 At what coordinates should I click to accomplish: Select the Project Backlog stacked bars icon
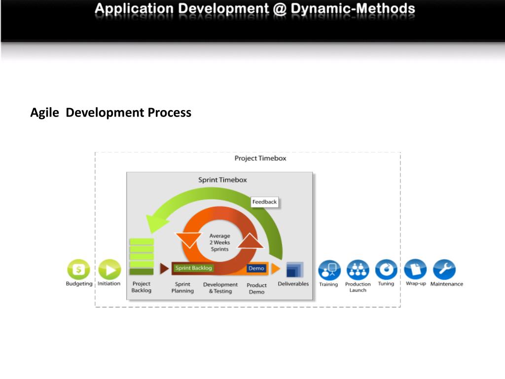tap(142, 257)
